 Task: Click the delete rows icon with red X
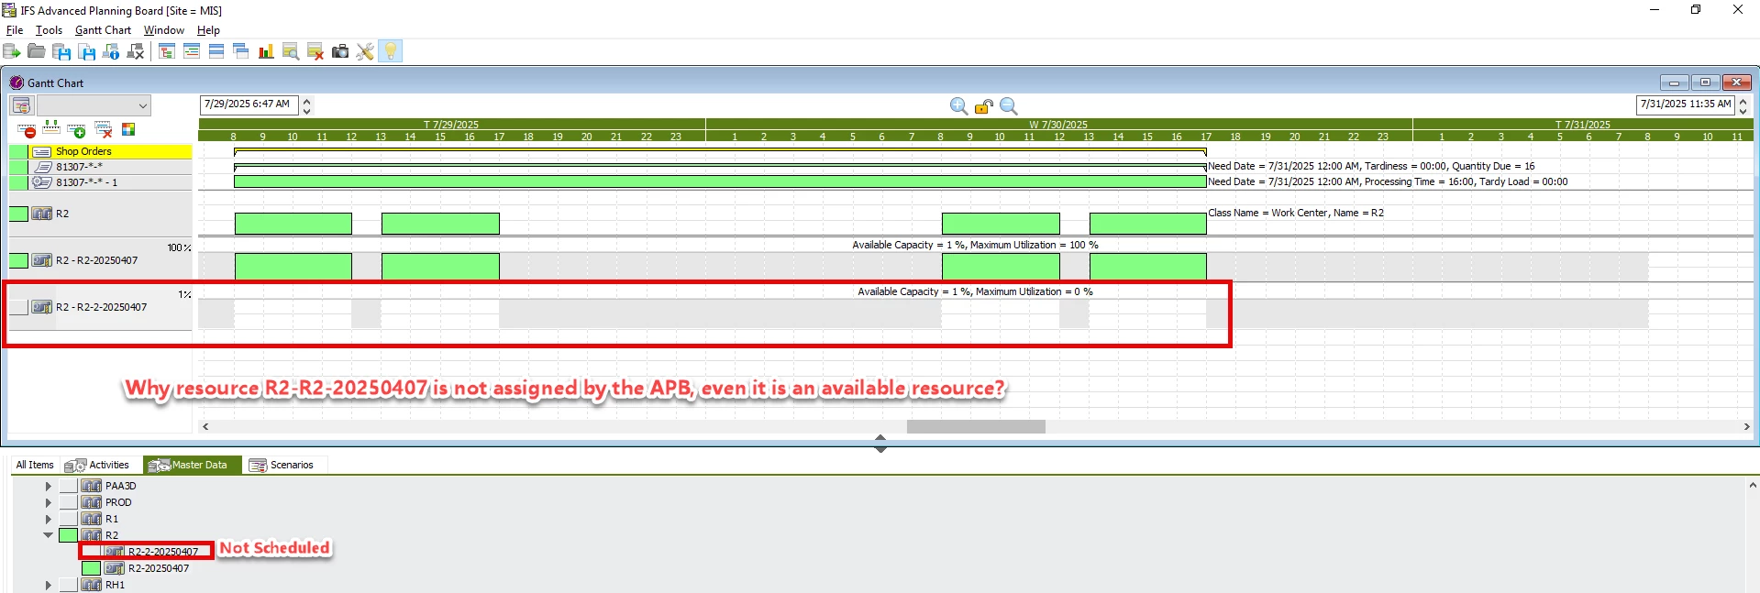click(x=104, y=130)
